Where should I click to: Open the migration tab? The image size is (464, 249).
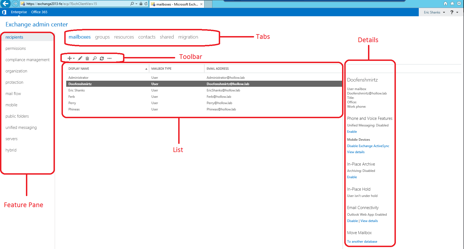pos(188,37)
